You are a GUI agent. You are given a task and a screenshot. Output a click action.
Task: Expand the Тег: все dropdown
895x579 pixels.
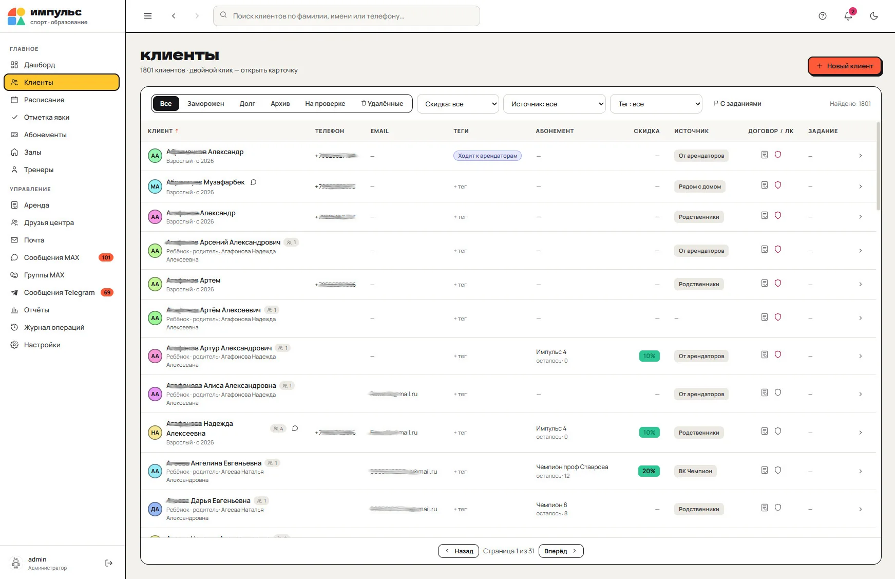[x=656, y=104]
